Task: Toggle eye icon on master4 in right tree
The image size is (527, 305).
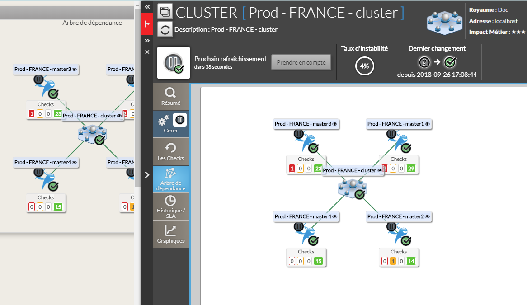Action: [x=335, y=216]
